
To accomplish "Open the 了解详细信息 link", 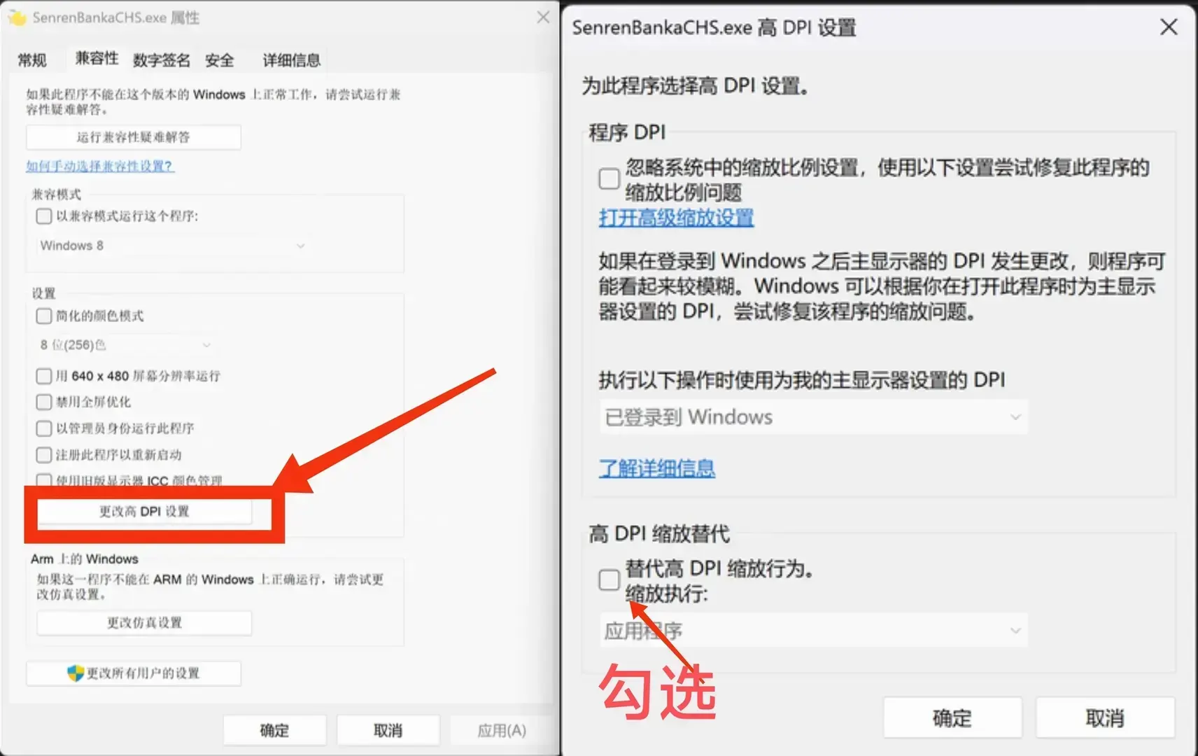I will click(656, 468).
